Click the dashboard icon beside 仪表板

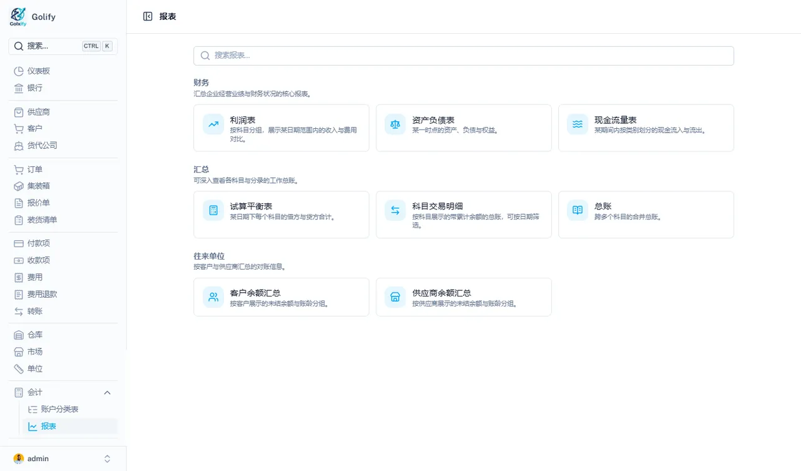pyautogui.click(x=19, y=71)
